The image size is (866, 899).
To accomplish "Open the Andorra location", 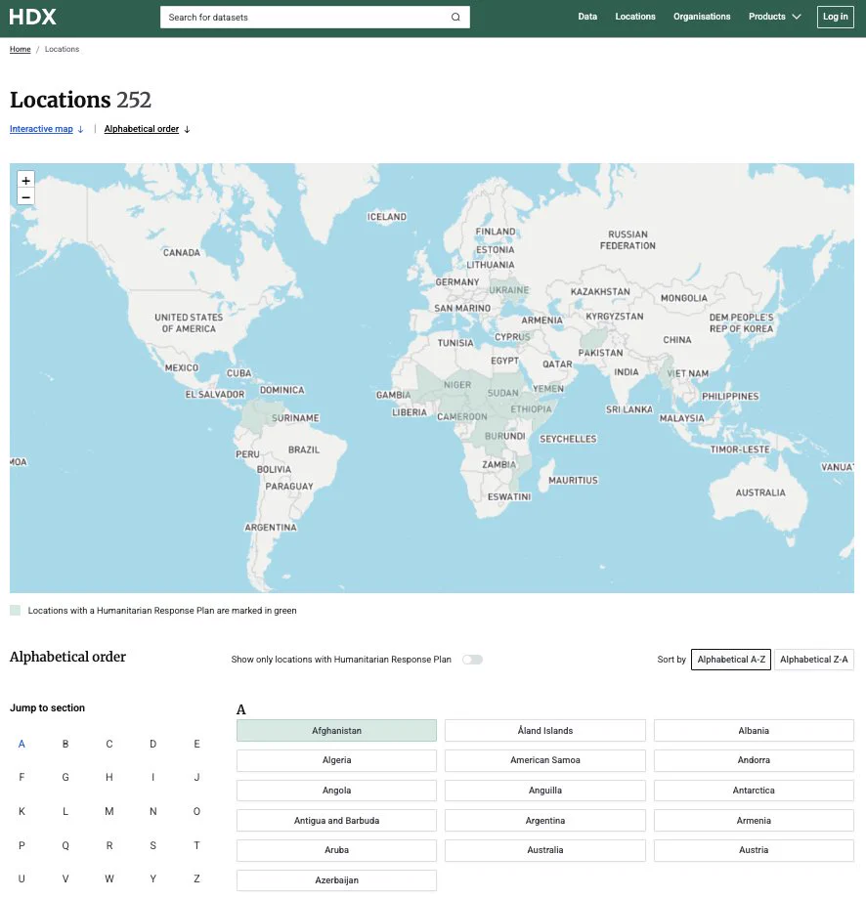I will [x=754, y=760].
